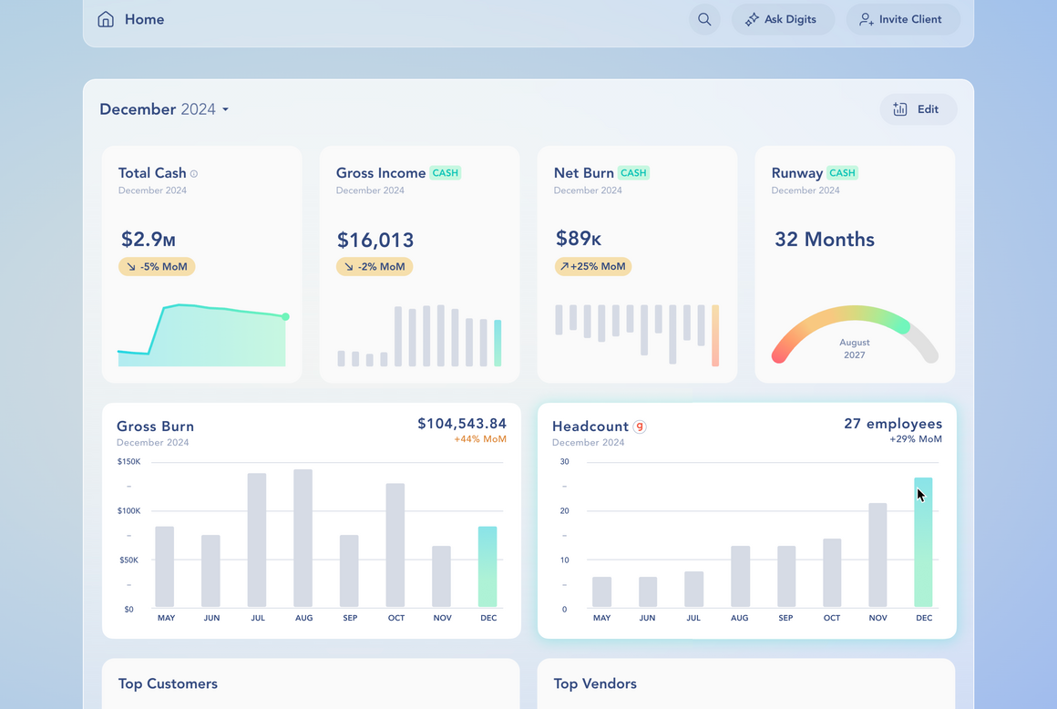Click the -5% MoM badge
Image resolution: width=1057 pixels, height=709 pixels.
pos(157,267)
